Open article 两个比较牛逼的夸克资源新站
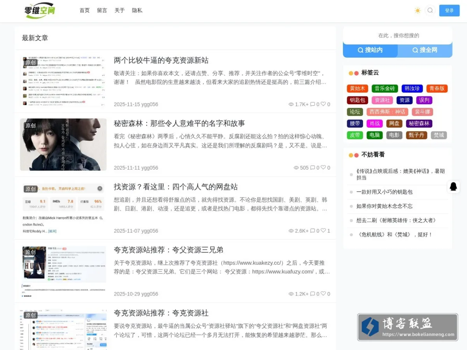The width and height of the screenshot is (467, 350). click(x=161, y=60)
